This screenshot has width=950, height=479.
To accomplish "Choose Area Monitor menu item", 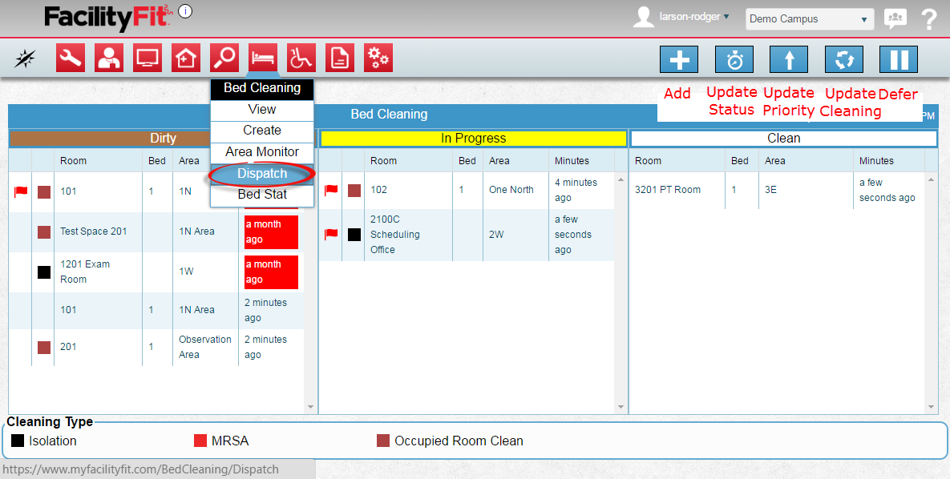I will [x=262, y=152].
